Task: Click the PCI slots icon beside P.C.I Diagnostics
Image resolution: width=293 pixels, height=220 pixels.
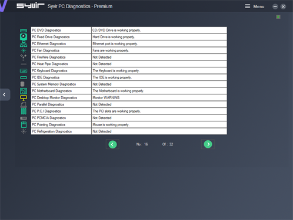Action: 24,111
